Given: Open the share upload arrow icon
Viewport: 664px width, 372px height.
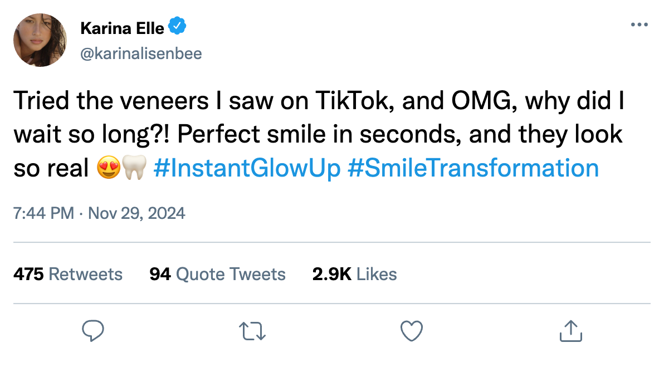Looking at the screenshot, I should click(571, 331).
